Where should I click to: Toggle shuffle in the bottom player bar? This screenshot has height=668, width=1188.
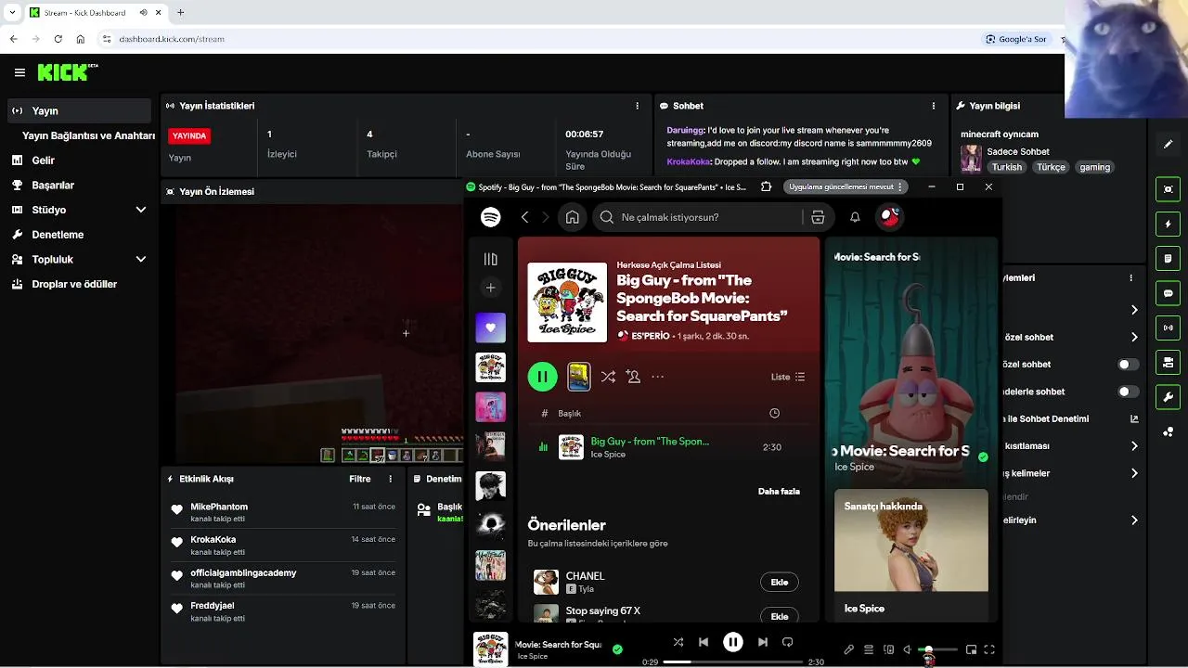[678, 642]
